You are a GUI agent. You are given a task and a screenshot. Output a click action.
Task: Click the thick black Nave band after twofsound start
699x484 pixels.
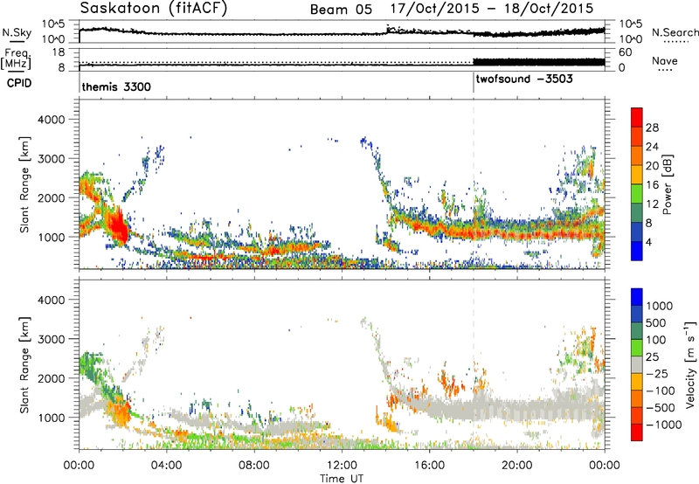point(538,62)
